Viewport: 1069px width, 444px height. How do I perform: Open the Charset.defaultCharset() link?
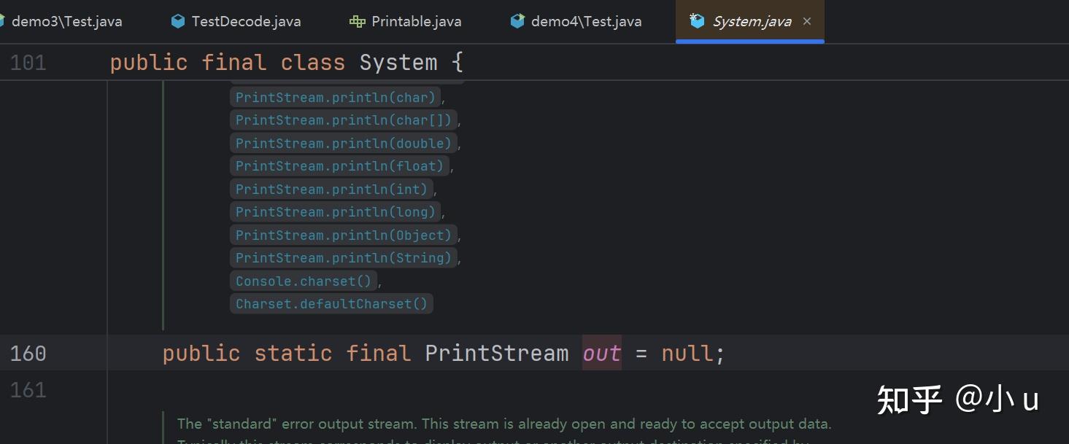click(x=331, y=303)
